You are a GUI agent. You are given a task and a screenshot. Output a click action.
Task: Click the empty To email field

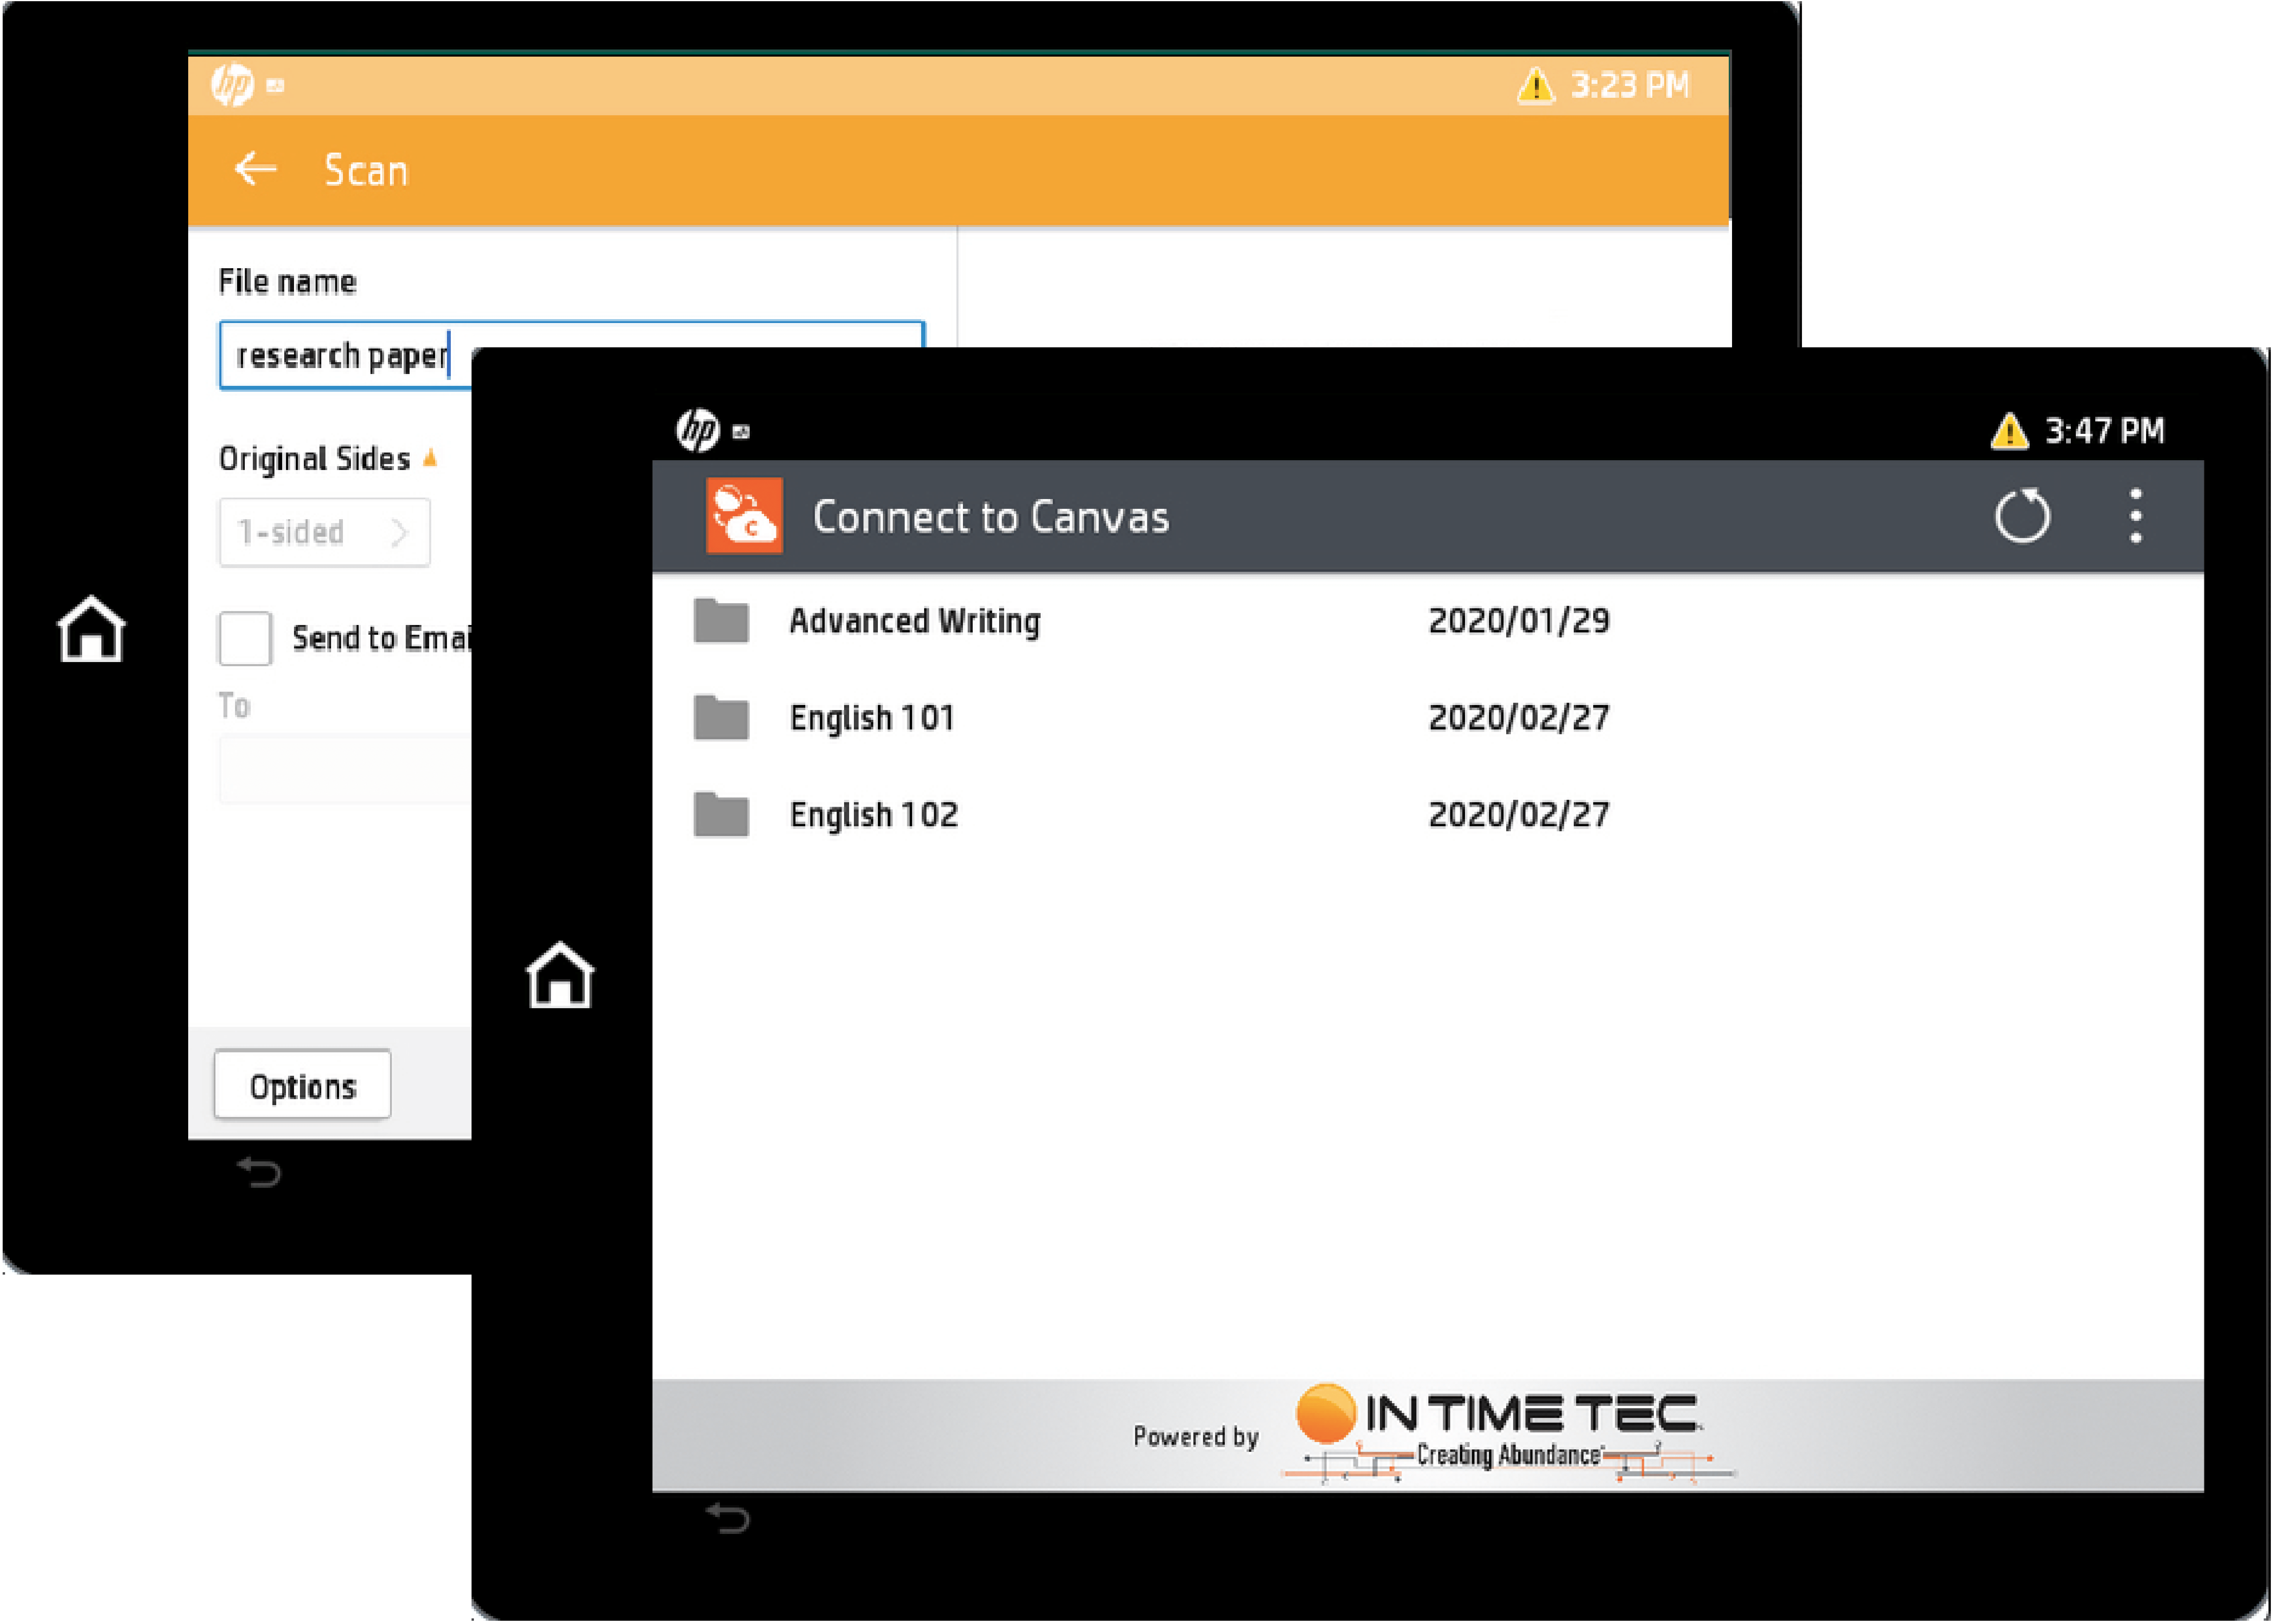(x=345, y=769)
